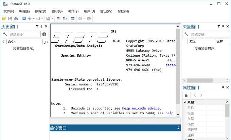Click the wrench icon in 变量窗口
Screen dimensions: 231x140
click(186, 34)
